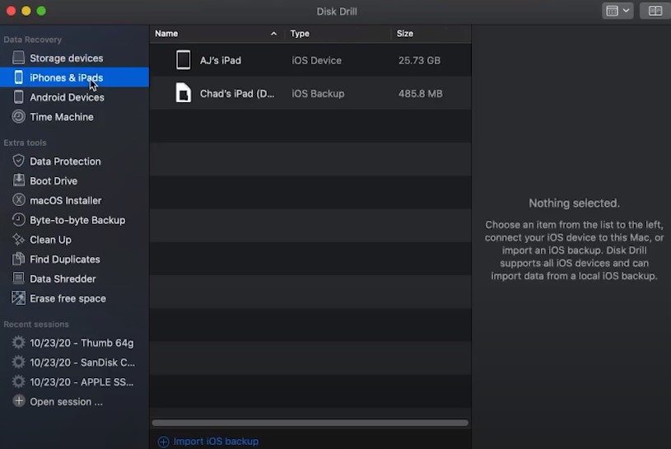Click Import iOS backup link
This screenshot has height=449, width=671.
coord(216,442)
